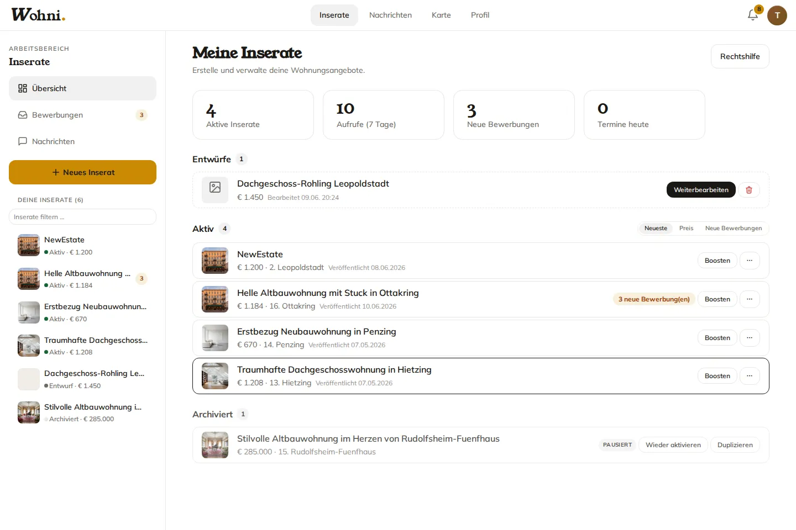Image resolution: width=796 pixels, height=530 pixels.
Task: Sort active listings by Preis
Action: (x=686, y=229)
